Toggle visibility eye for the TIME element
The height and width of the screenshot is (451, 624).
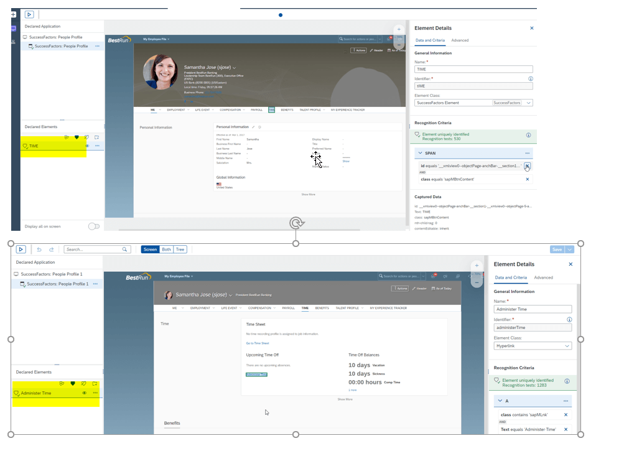[87, 146]
